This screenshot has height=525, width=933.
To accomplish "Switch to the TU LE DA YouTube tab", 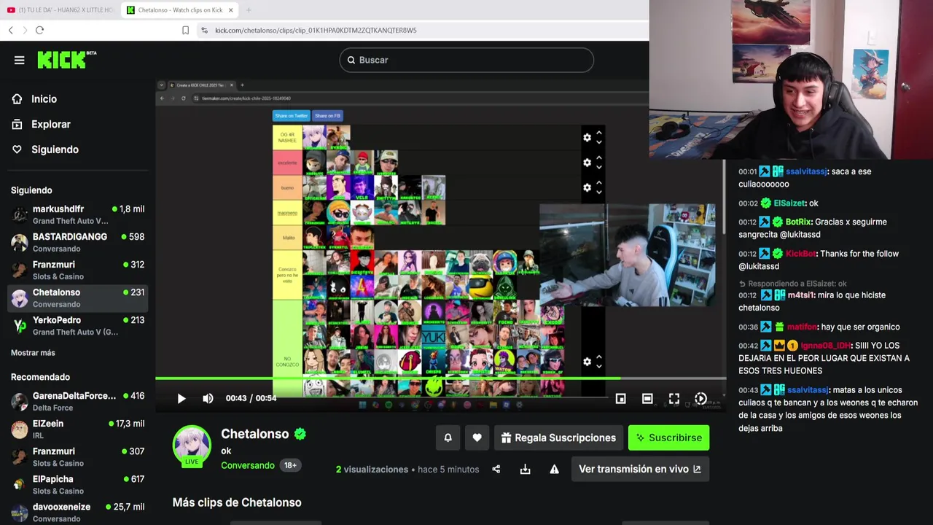I will [60, 10].
